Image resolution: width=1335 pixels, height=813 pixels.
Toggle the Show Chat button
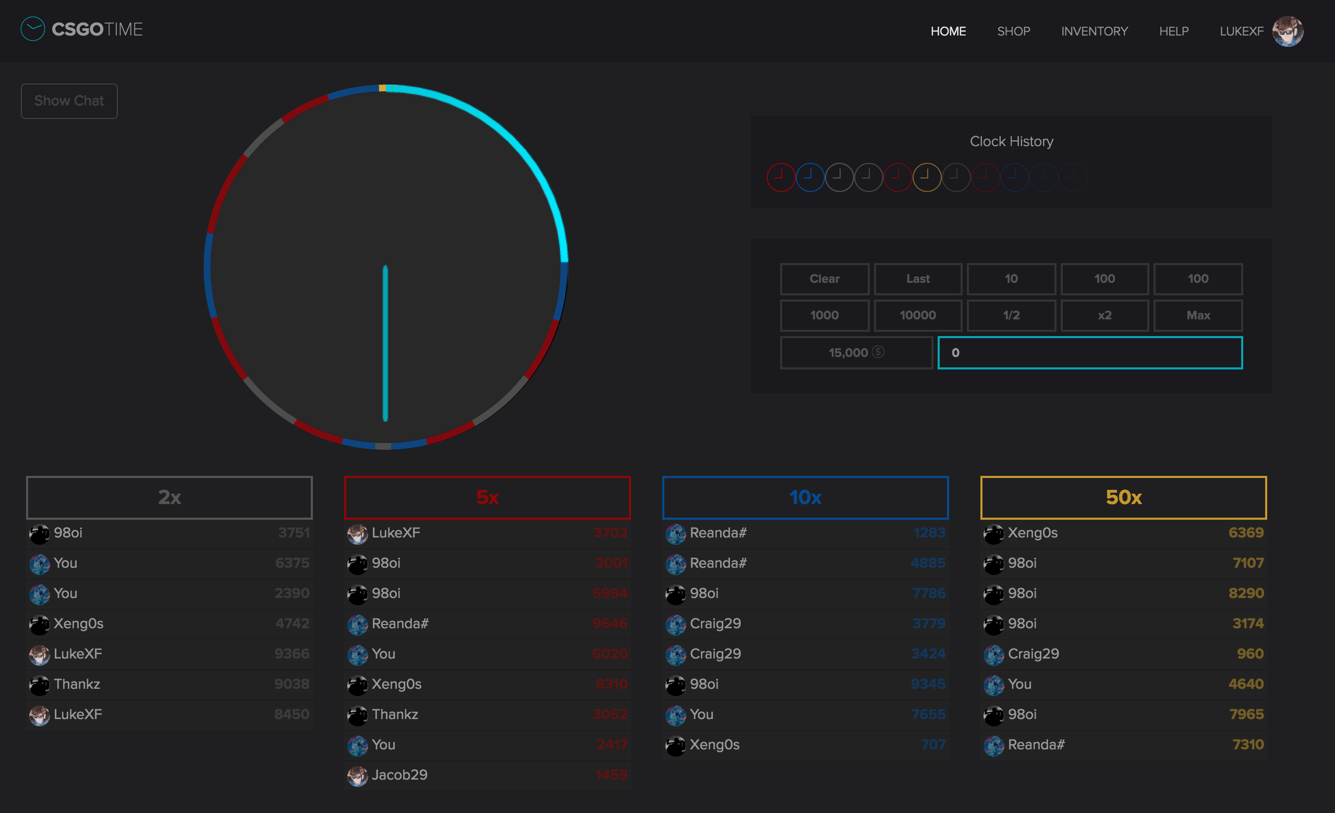[69, 101]
